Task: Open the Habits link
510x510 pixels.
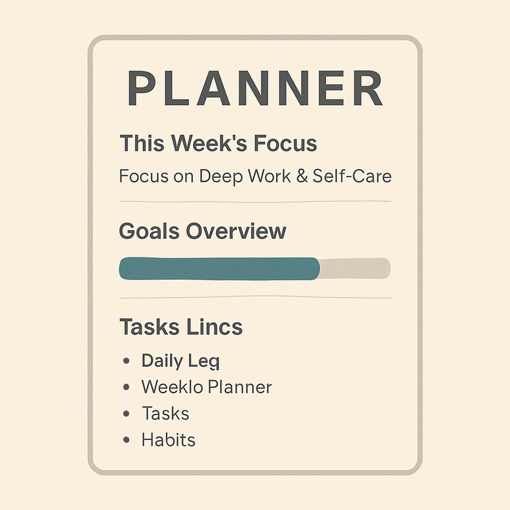Action: pos(168,440)
